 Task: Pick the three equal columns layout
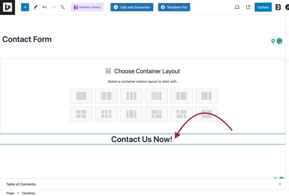click(132, 96)
